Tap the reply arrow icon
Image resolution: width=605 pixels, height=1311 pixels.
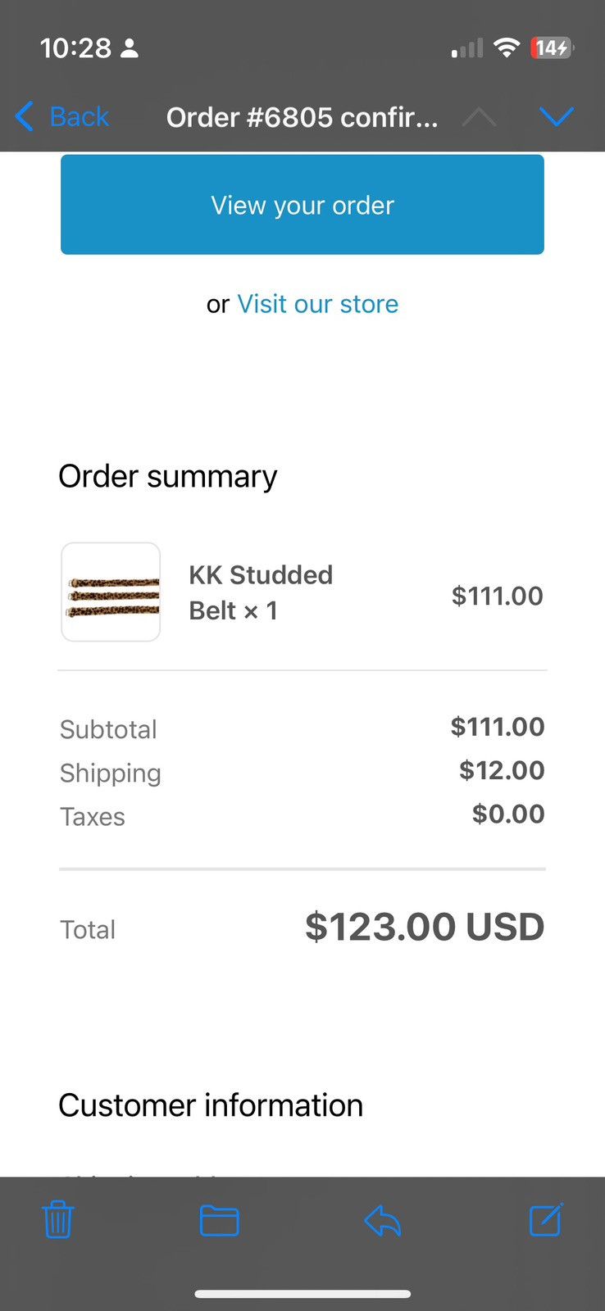(382, 1221)
